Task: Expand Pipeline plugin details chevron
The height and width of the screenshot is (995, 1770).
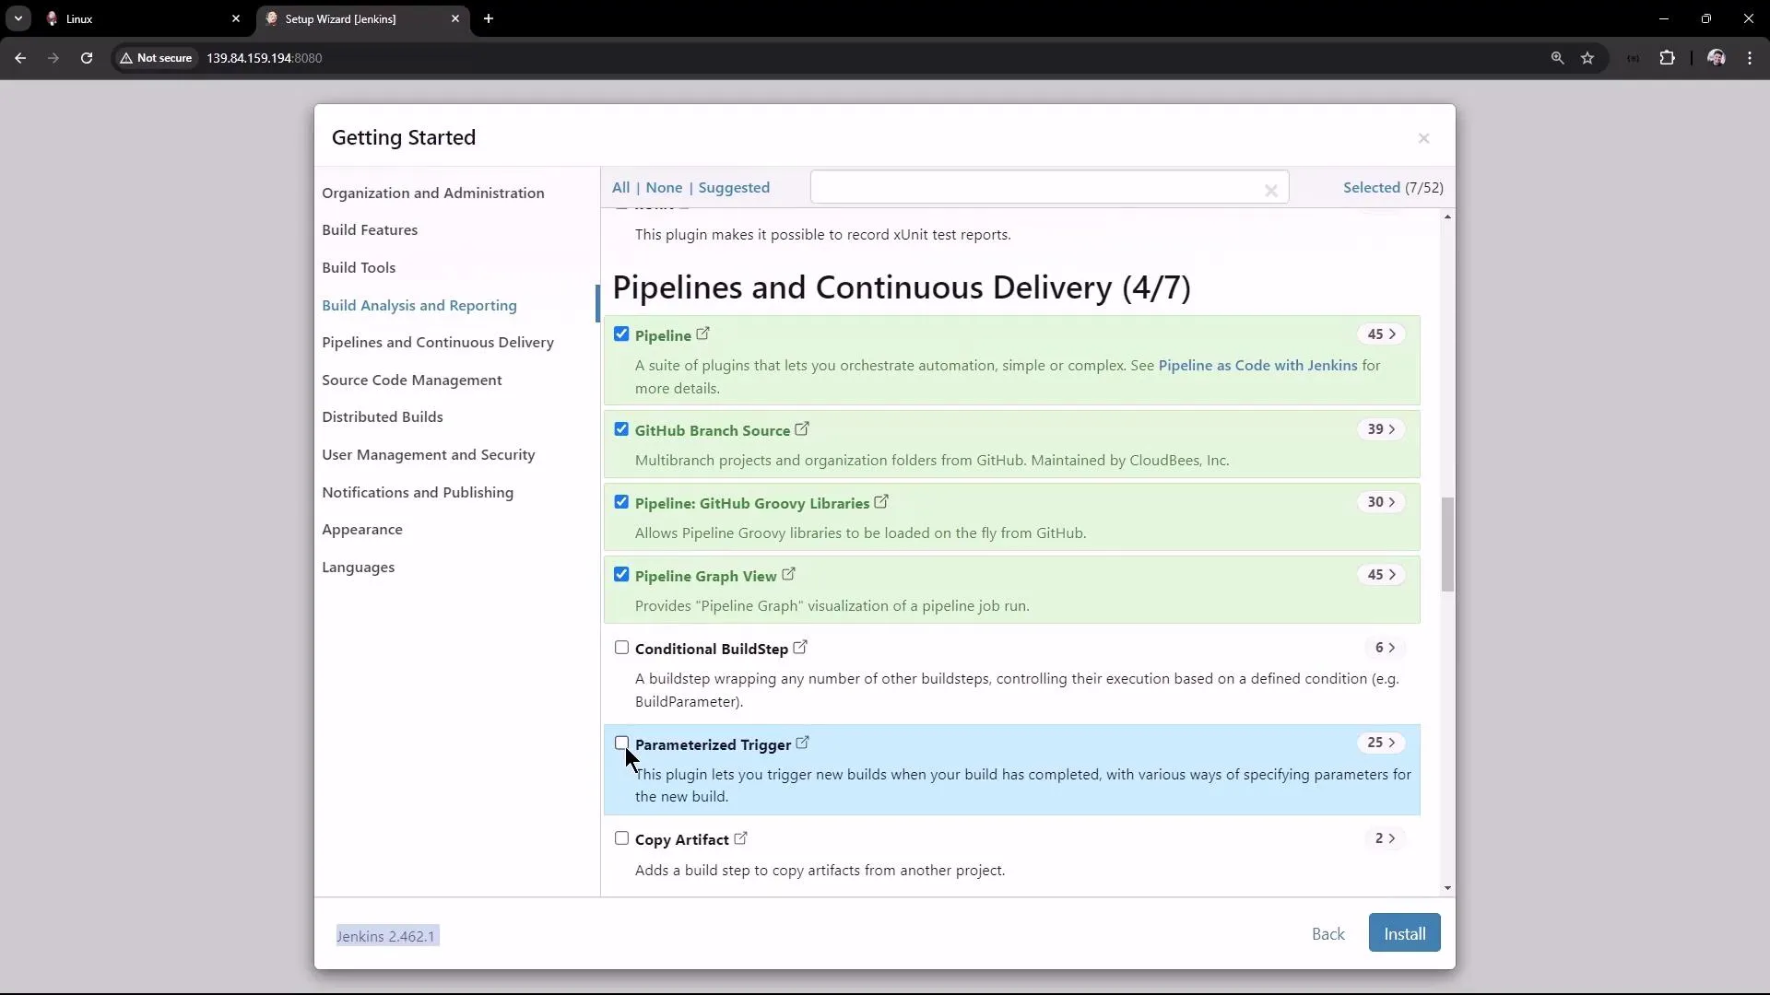Action: pos(1393,334)
